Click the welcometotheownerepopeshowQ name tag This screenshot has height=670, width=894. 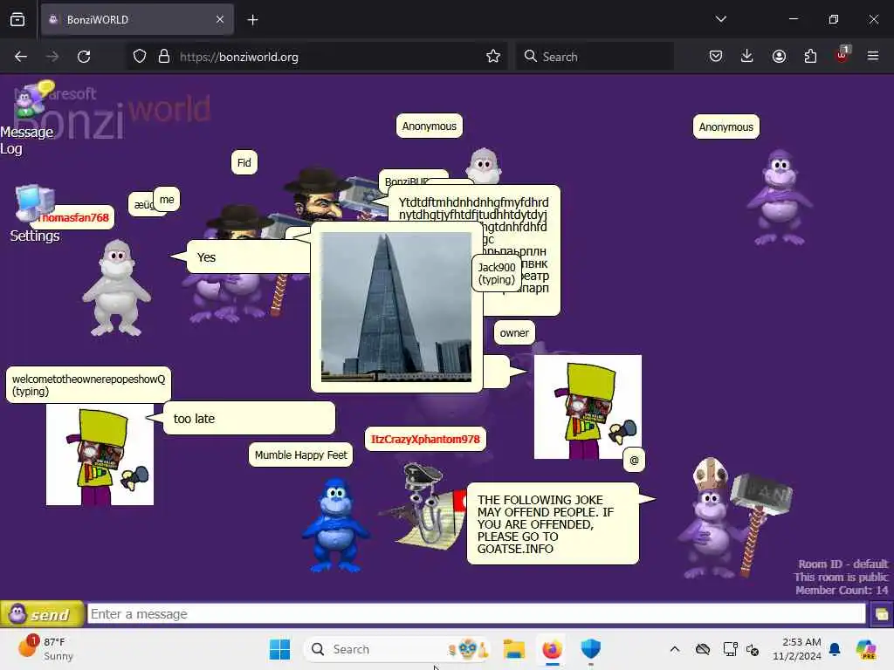pos(88,385)
